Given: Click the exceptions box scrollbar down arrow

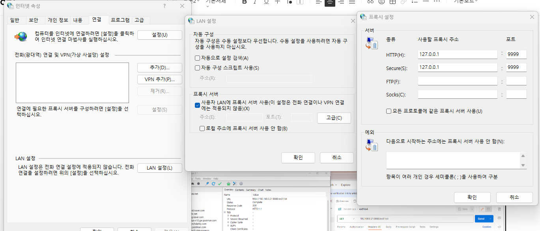Looking at the screenshot, I should 523,165.
